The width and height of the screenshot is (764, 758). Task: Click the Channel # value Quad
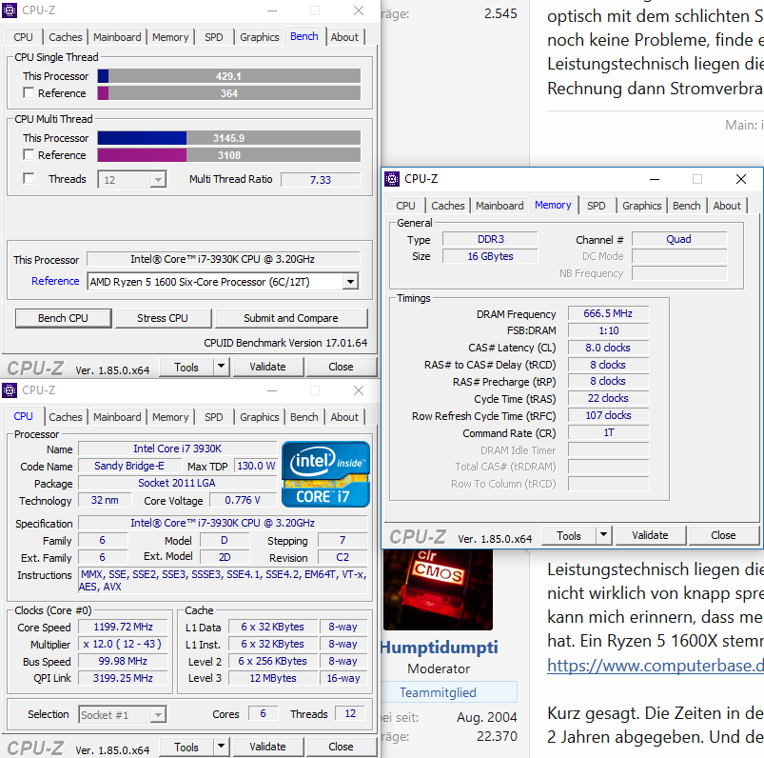(x=678, y=239)
